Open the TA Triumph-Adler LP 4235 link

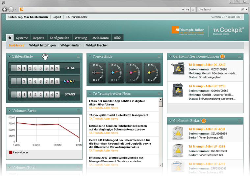(207, 164)
